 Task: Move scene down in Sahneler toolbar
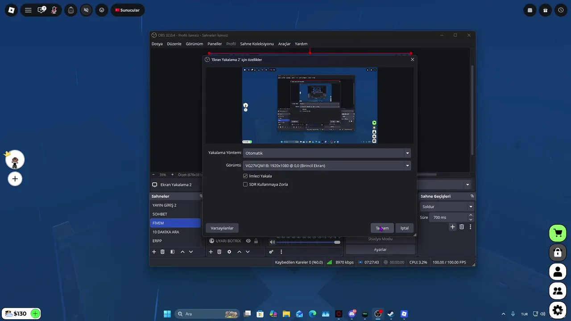pos(191,252)
